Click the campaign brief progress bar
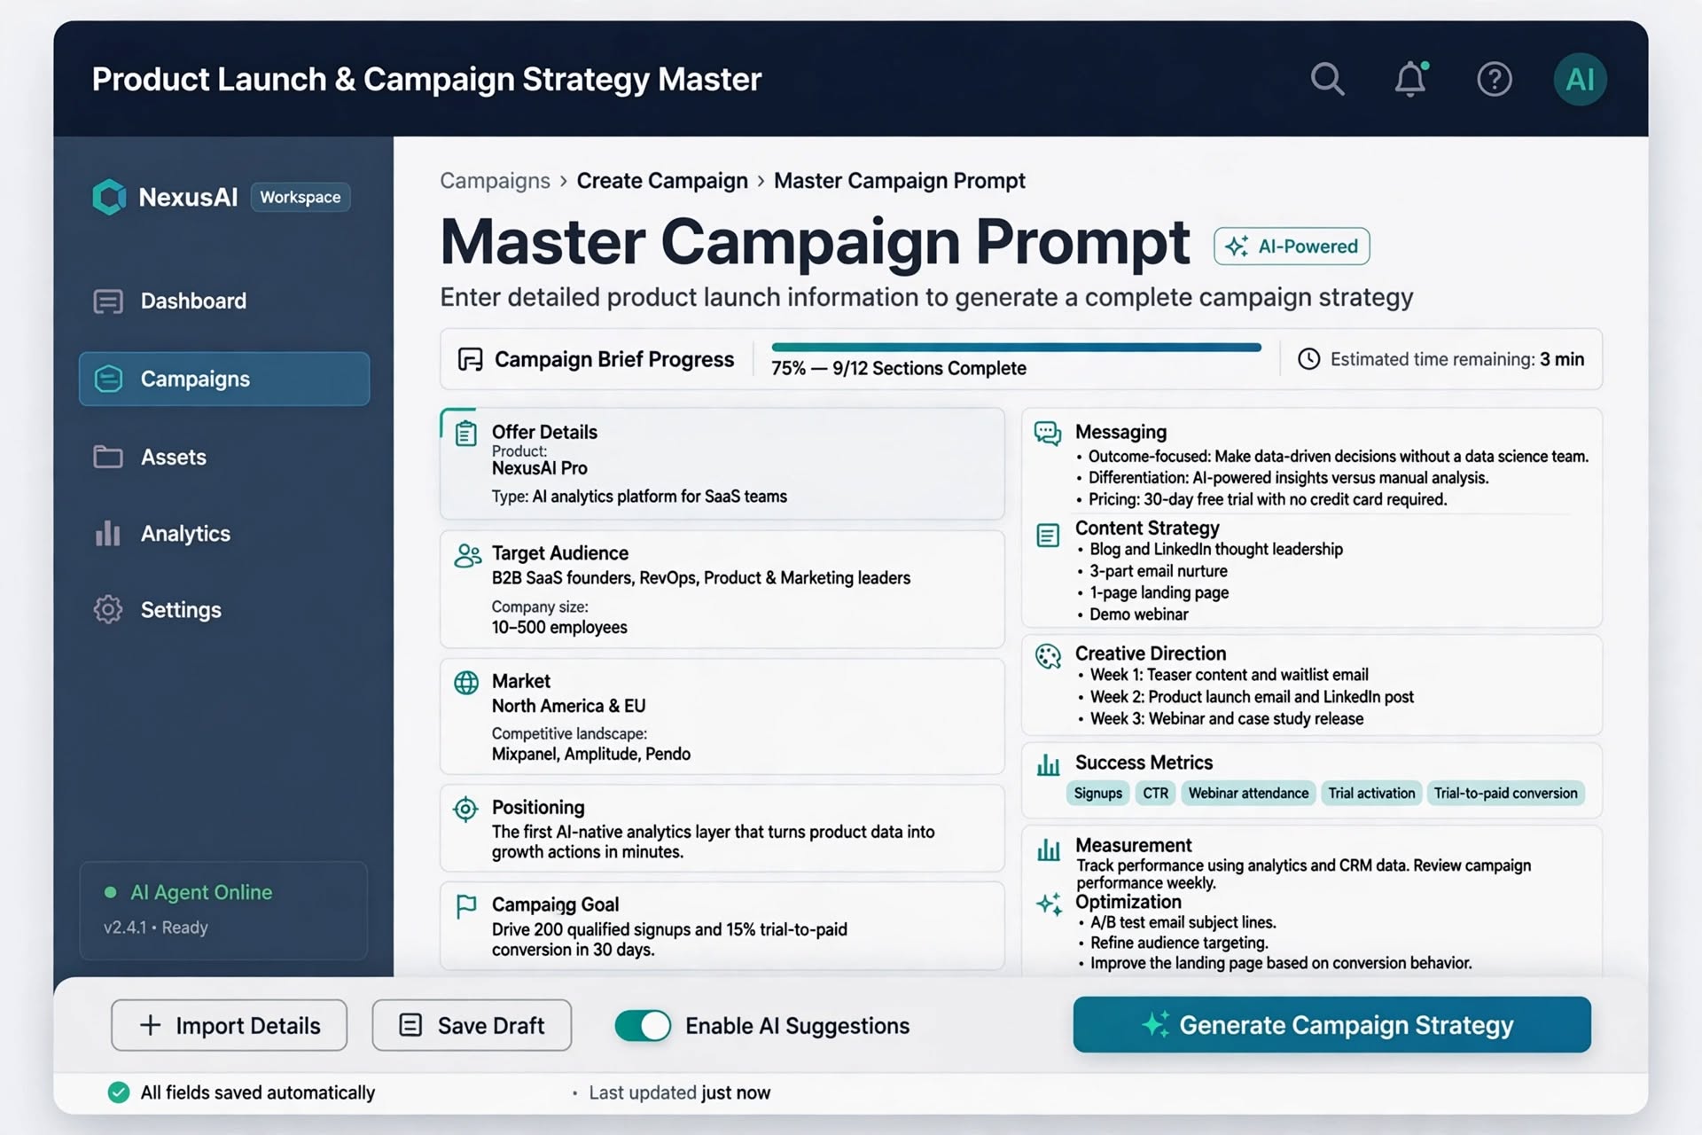The image size is (1702, 1135). pyautogui.click(x=1016, y=348)
